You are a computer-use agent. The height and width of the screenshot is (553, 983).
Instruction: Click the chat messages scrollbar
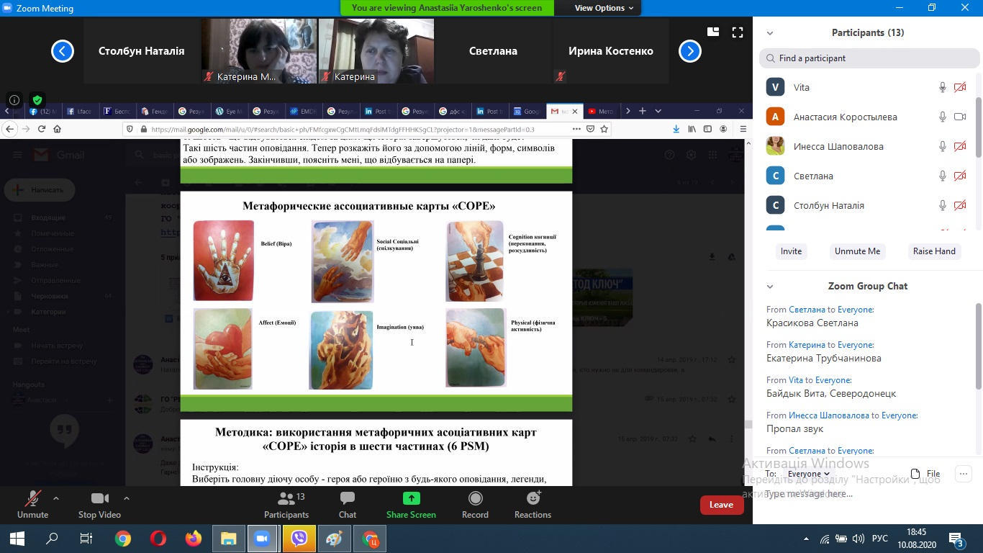[x=978, y=348]
